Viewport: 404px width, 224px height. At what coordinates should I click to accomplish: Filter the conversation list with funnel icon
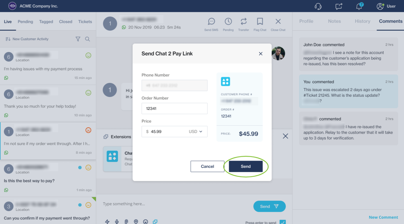[78, 39]
